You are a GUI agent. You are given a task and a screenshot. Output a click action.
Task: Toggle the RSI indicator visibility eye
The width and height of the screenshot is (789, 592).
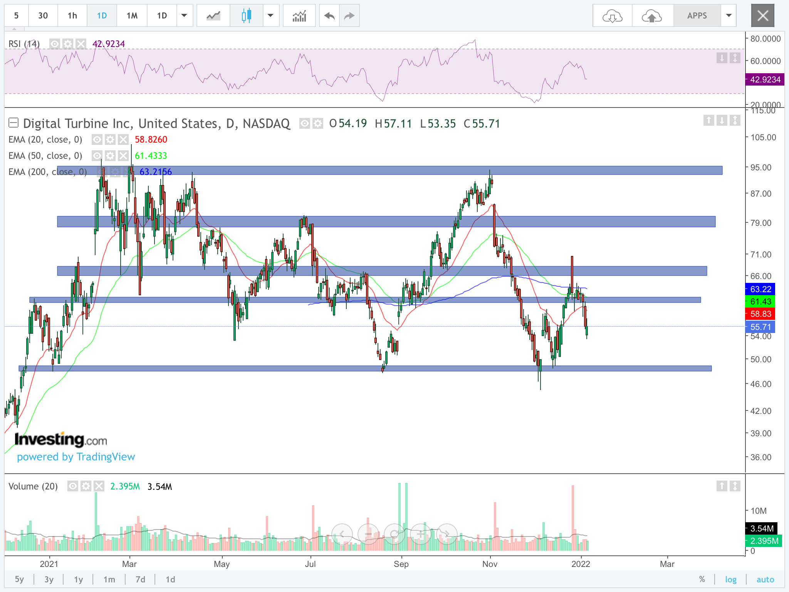(55, 44)
